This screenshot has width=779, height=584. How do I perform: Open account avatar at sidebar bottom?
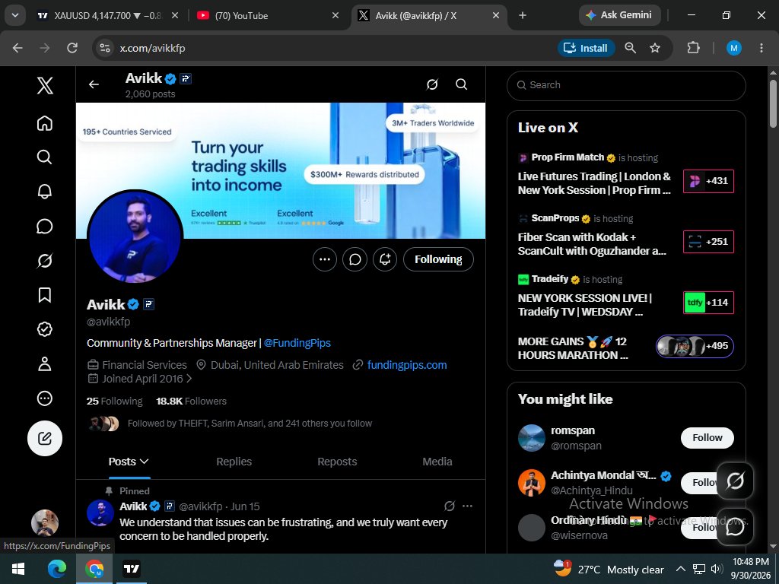click(x=45, y=522)
